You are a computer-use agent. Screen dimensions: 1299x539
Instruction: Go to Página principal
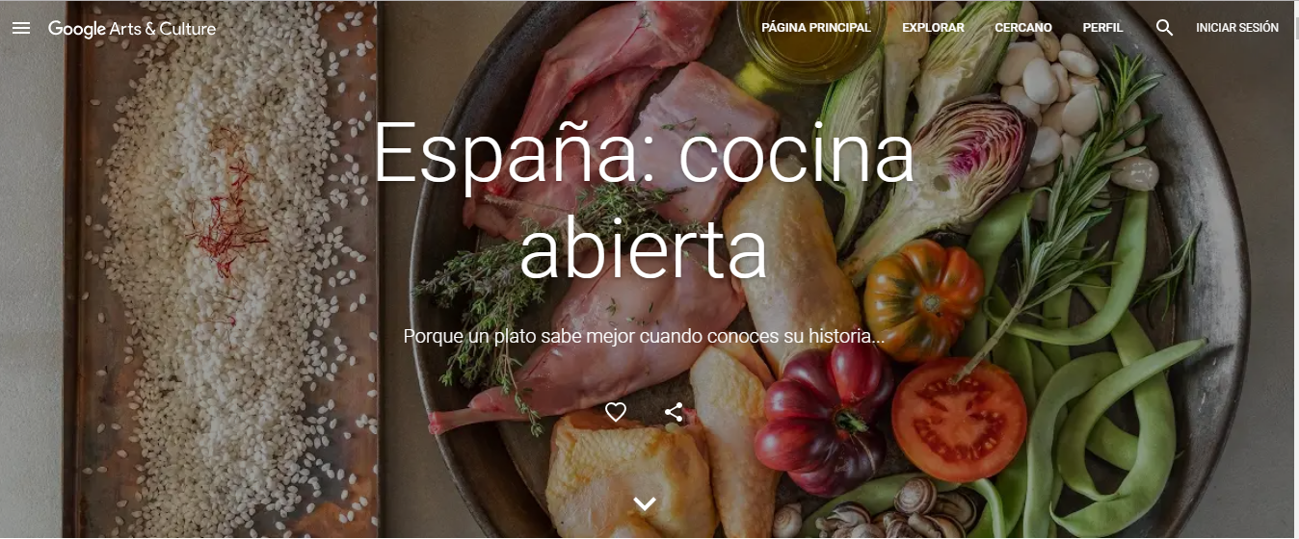coord(816,28)
